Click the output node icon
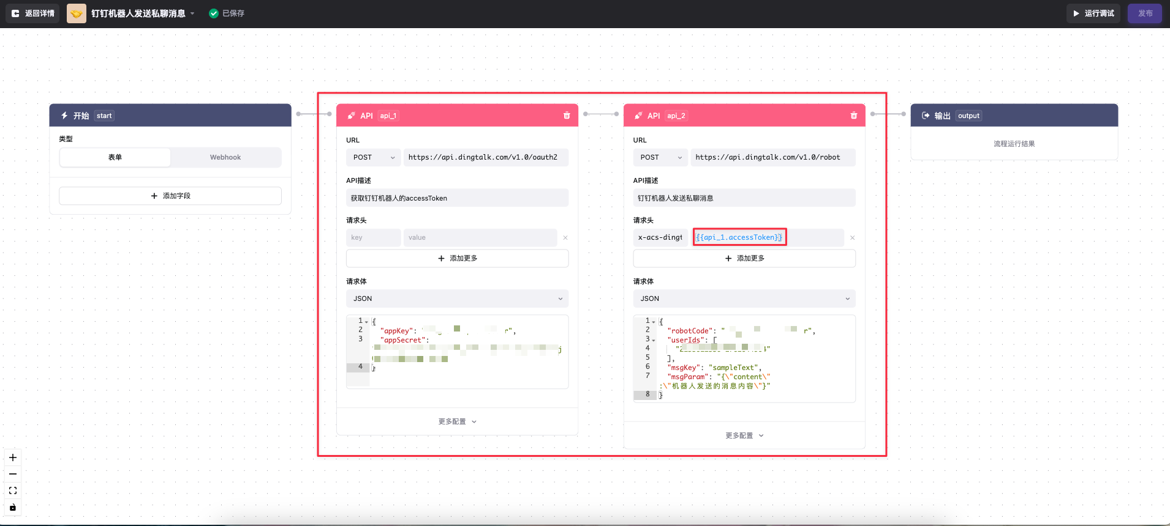The width and height of the screenshot is (1170, 526). (926, 116)
